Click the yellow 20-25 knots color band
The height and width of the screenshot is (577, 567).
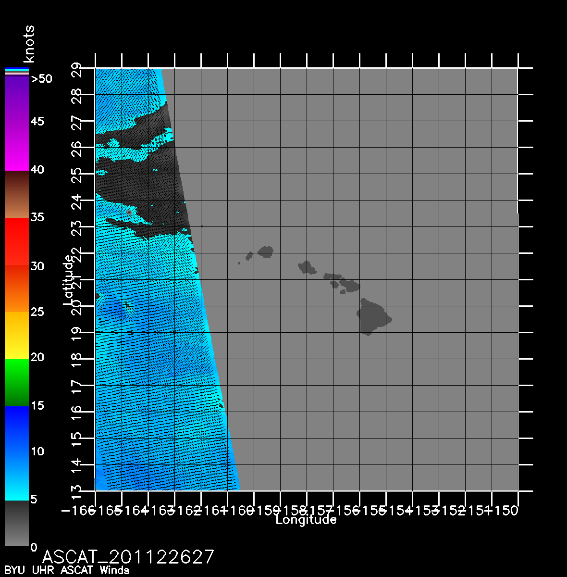[16, 335]
